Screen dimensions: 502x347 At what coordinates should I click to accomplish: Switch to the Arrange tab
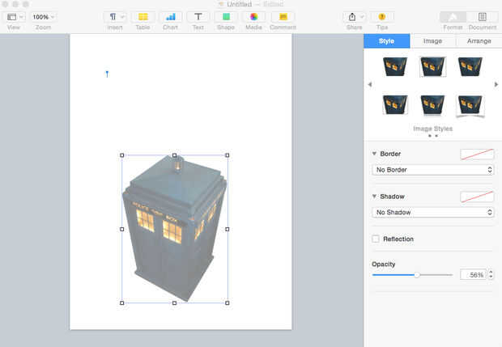pos(479,40)
